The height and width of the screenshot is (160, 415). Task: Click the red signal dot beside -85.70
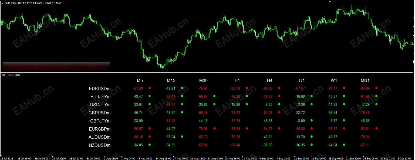tap(247, 88)
